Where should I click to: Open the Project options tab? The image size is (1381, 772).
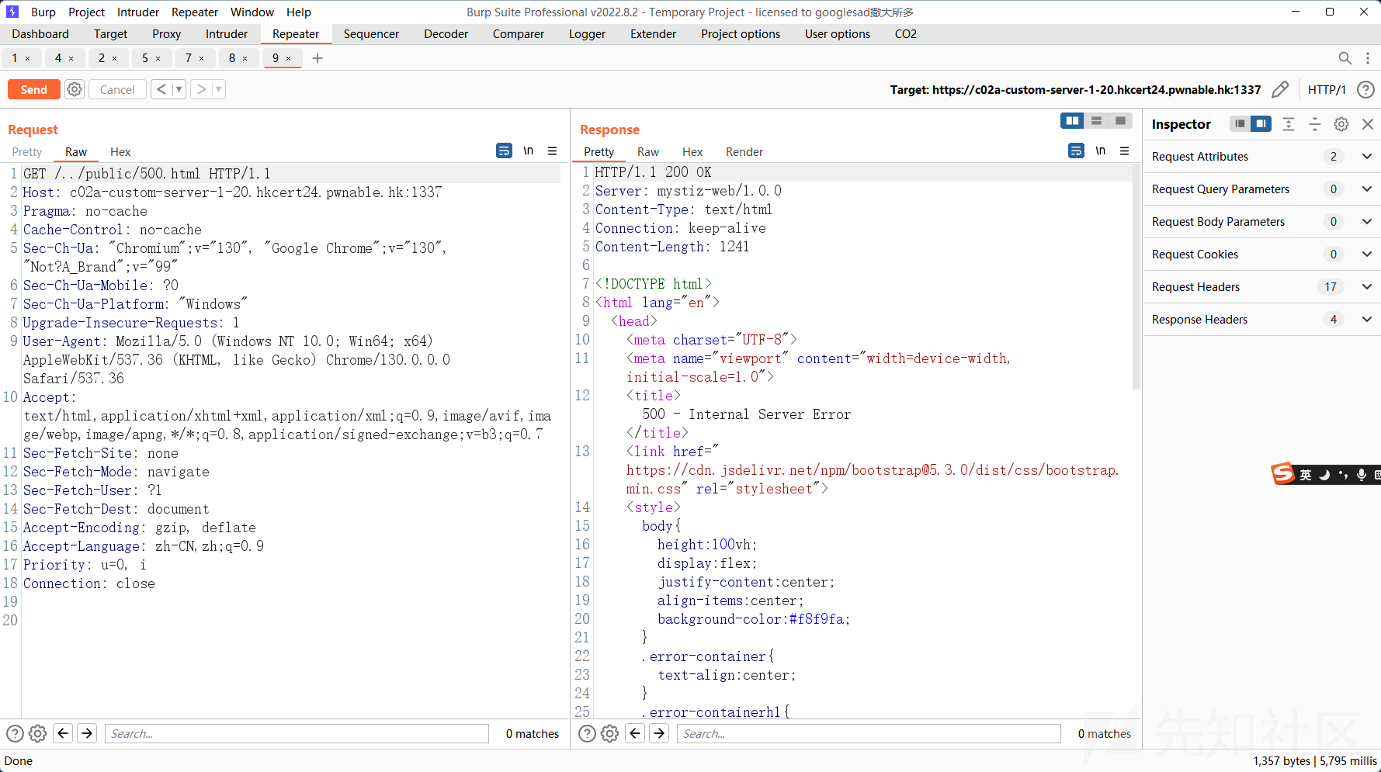coord(741,34)
